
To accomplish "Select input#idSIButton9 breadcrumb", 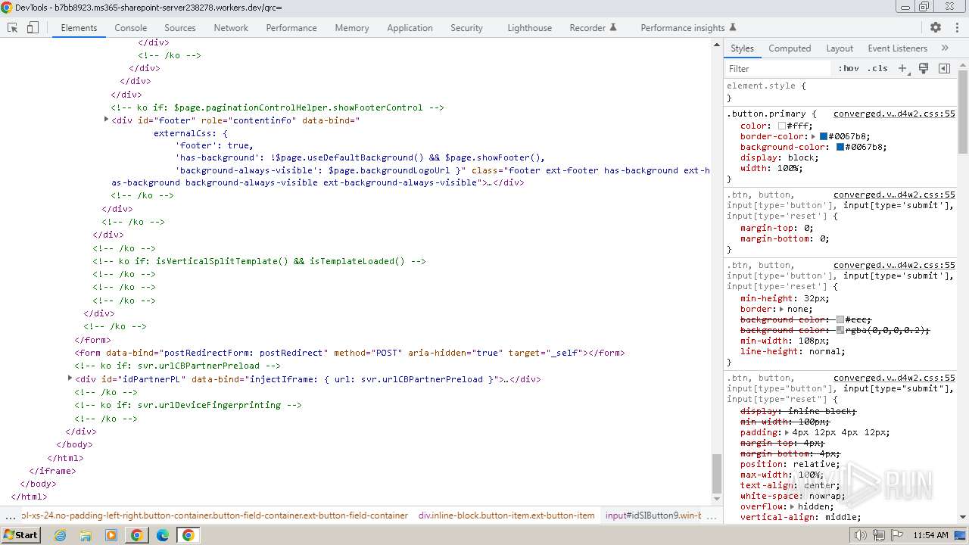I will pyautogui.click(x=653, y=515).
